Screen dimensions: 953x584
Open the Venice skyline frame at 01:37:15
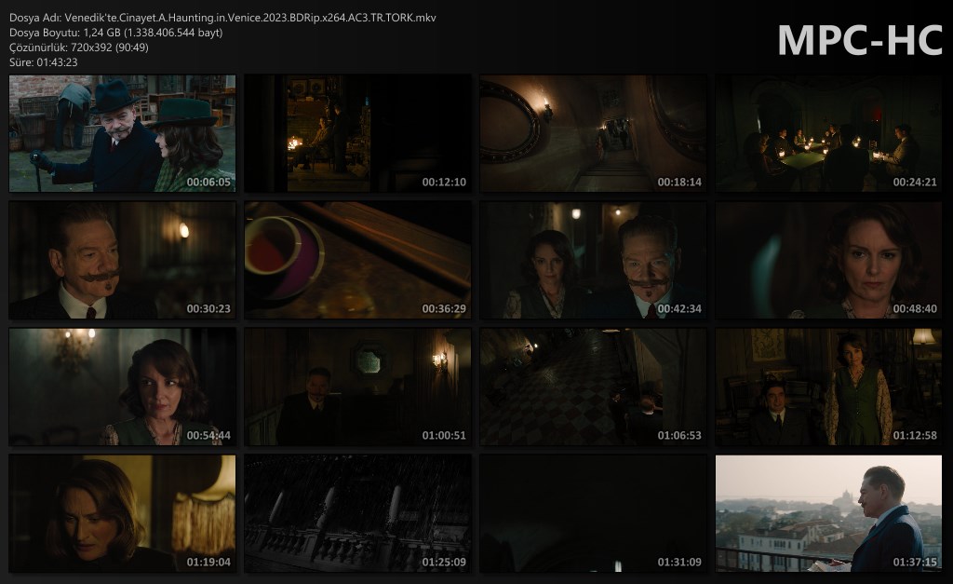click(x=829, y=513)
